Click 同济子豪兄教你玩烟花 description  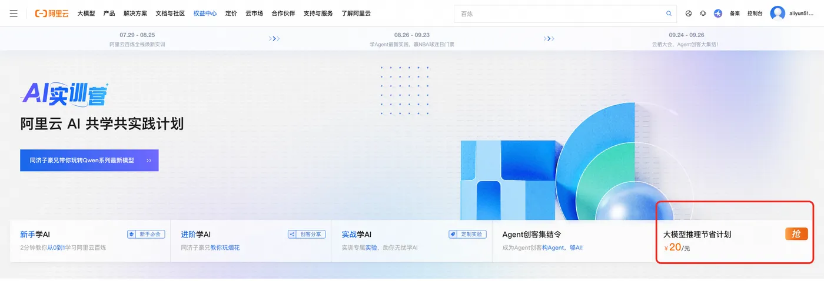pos(210,247)
